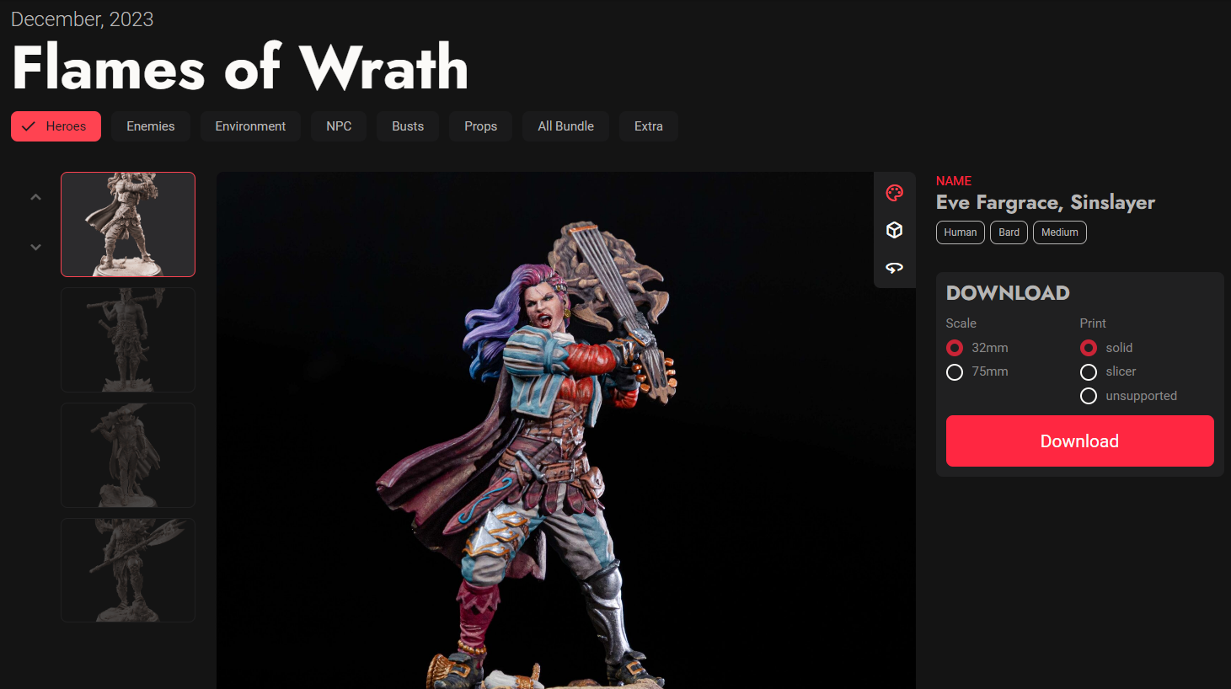Show the Busts category
The image size is (1231, 689).
408,126
